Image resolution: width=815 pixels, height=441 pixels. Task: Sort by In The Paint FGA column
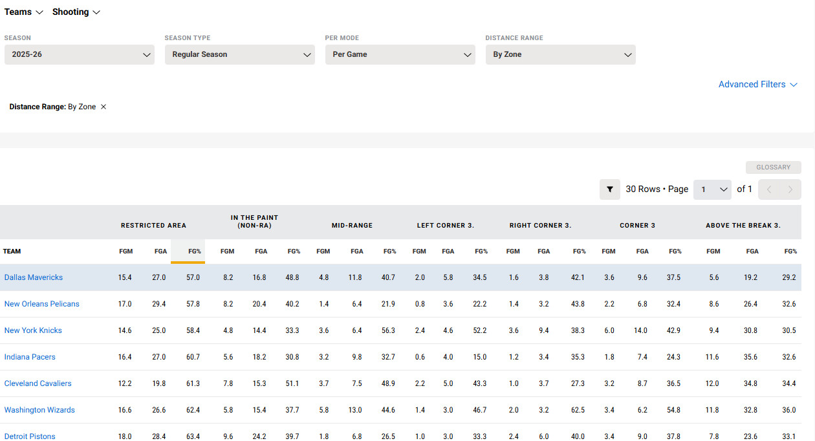261,252
